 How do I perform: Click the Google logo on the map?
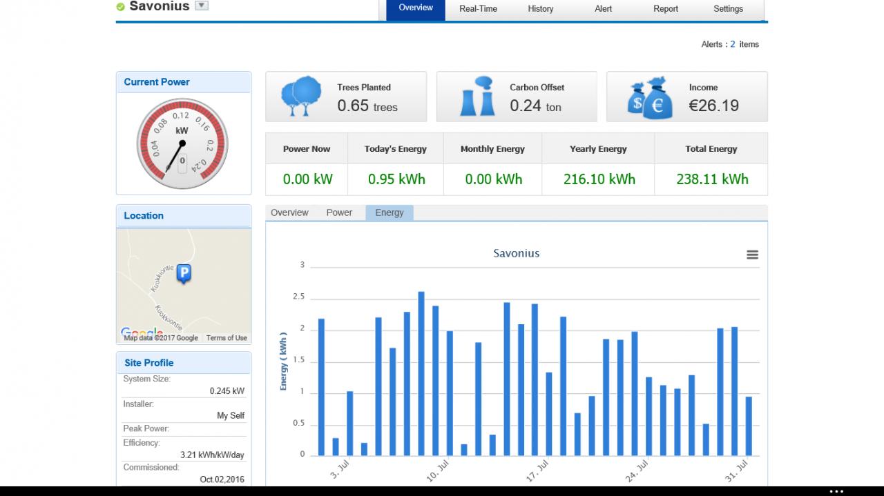pos(142,333)
